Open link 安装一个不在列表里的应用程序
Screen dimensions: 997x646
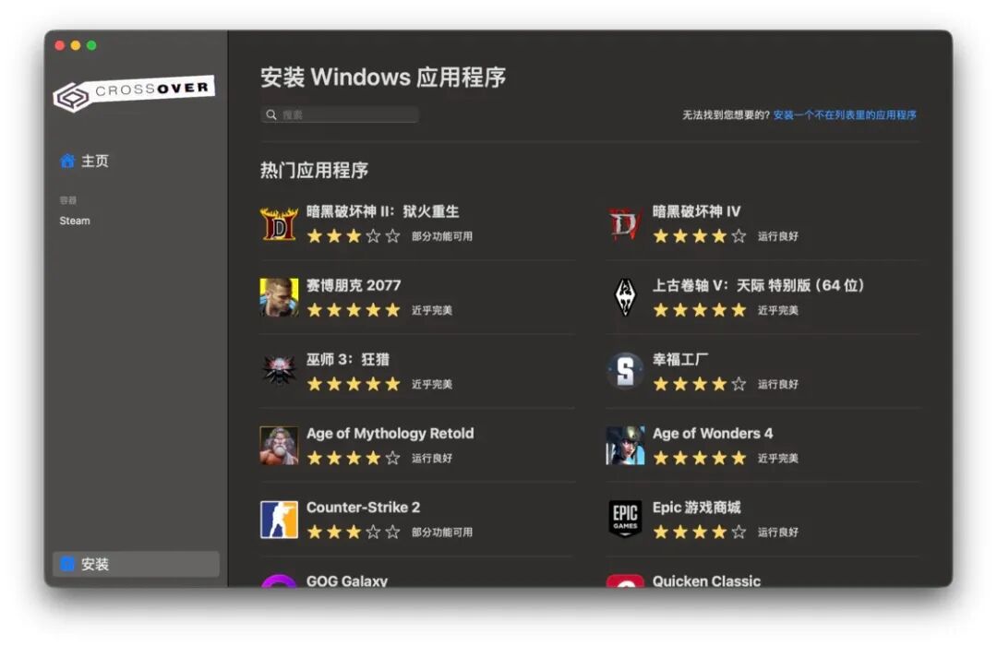(845, 115)
